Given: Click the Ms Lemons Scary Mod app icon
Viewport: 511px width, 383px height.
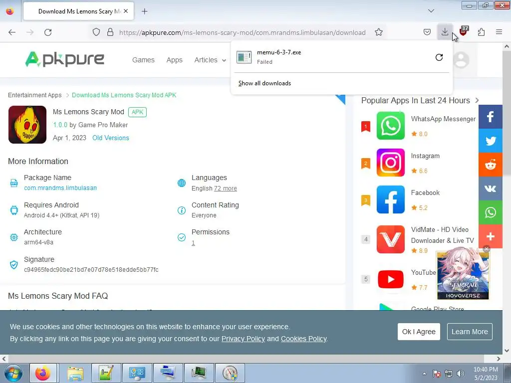Looking at the screenshot, I should pyautogui.click(x=27, y=124).
